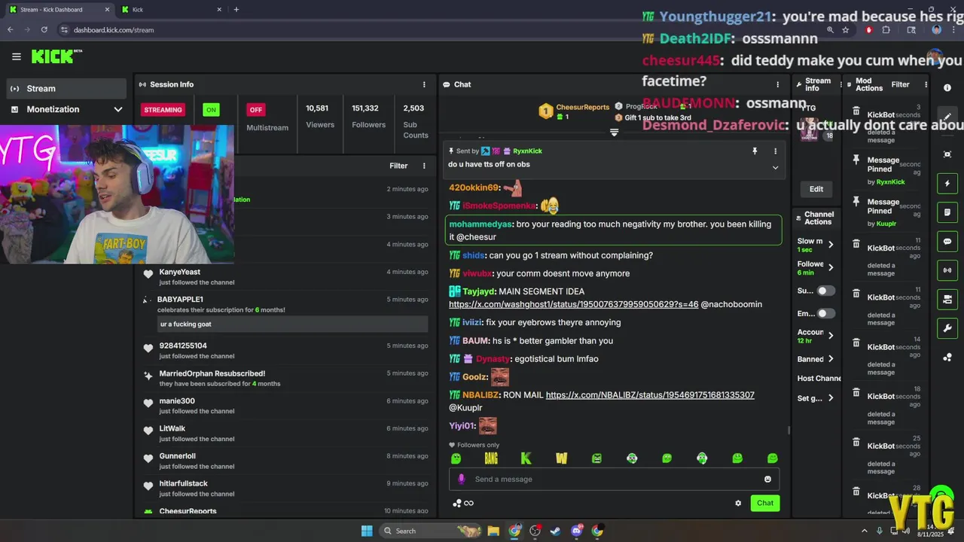Screen dimensions: 964x542
Task: Open File Explorer from the taskbar
Action: coord(493,531)
